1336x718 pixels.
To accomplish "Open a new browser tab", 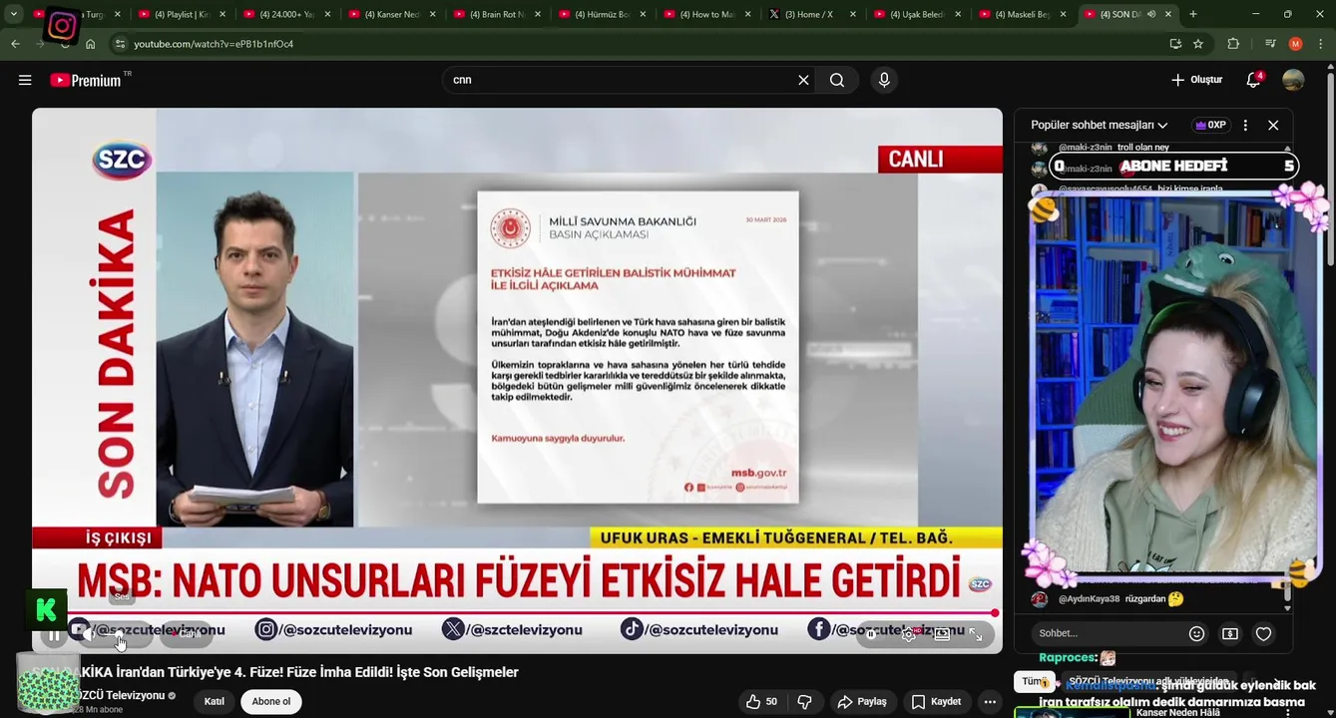I will 1192,14.
